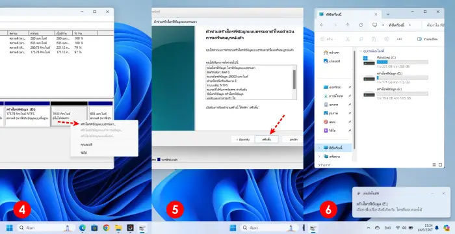Select the This PC Explorer tab
The width and height of the screenshot is (455, 234).
click(x=348, y=14)
